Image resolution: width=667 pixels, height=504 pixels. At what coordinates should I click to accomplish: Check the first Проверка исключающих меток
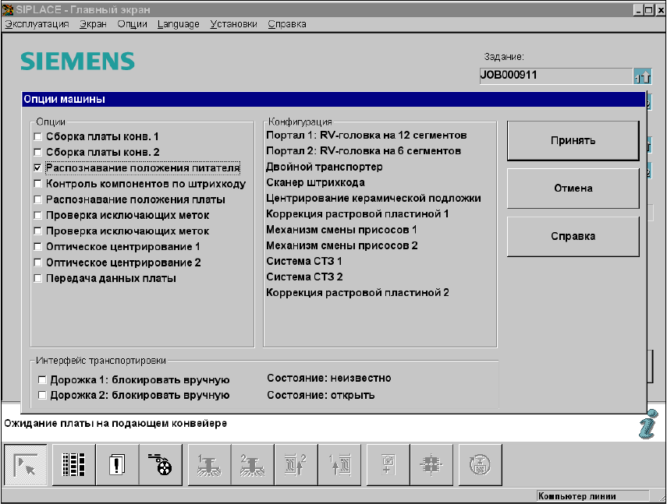click(x=38, y=215)
